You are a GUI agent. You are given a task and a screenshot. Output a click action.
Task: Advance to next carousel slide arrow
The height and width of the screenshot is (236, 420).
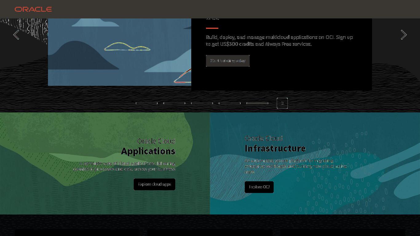coord(404,35)
